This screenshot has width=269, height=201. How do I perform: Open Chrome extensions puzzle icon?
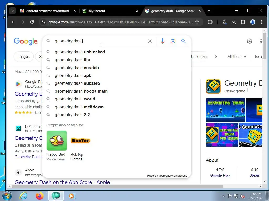click(x=210, y=22)
